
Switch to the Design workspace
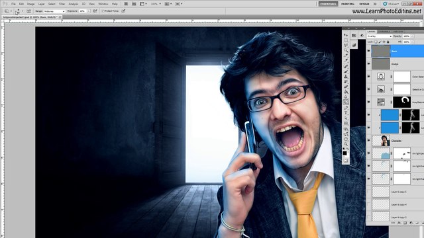click(x=364, y=4)
